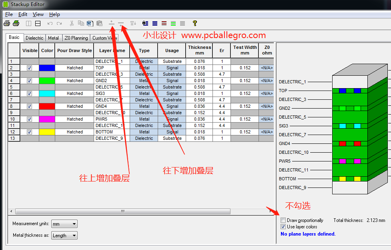Screen dimensions: 391x250
Task: Click the insert layer above icon
Action: click(112, 23)
